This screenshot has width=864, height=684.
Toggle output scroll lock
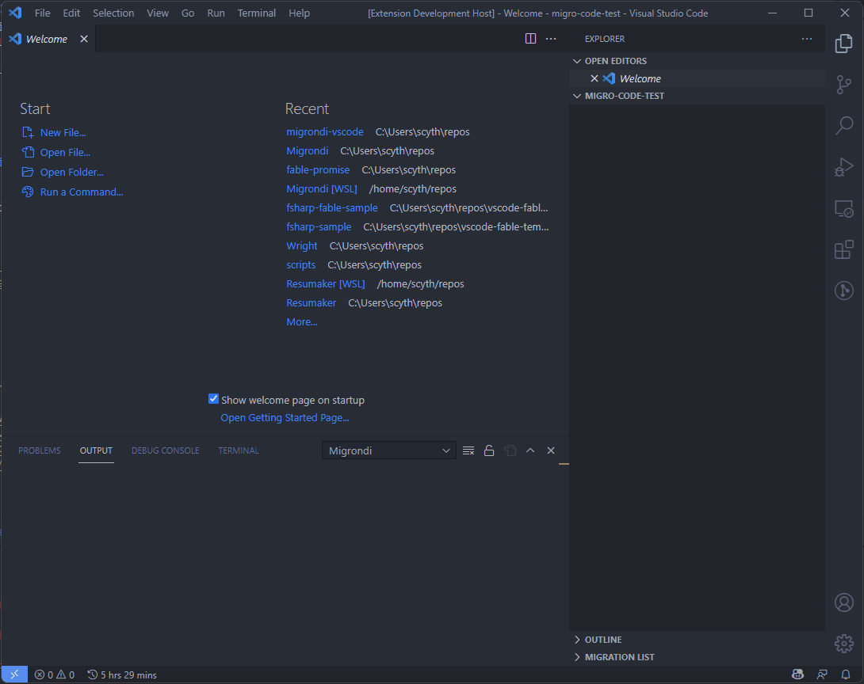[x=489, y=450]
